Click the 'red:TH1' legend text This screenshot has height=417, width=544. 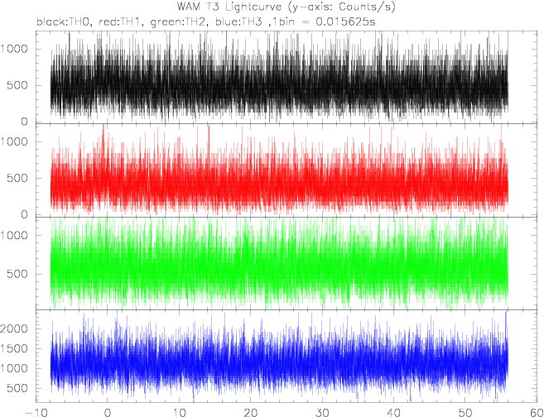pyautogui.click(x=121, y=22)
